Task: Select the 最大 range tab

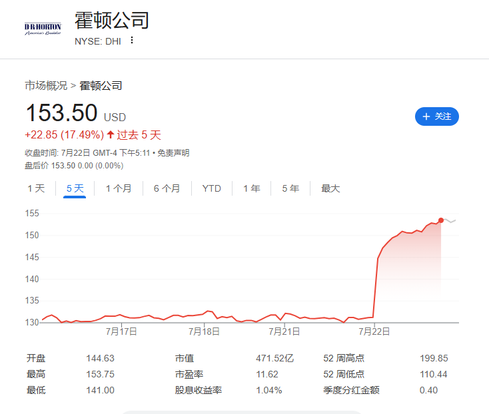Action: (330, 188)
